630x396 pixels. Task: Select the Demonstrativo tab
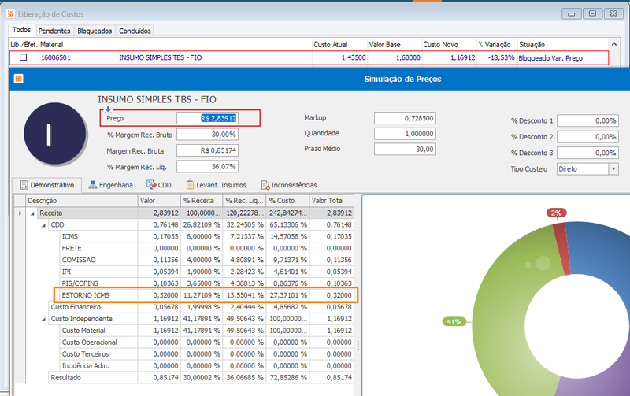[x=47, y=185]
